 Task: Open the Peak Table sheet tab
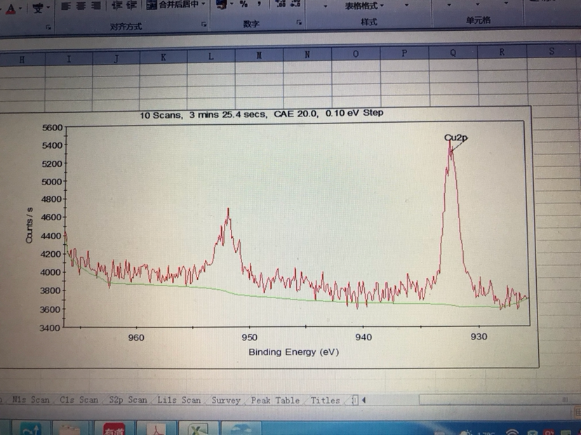coord(275,401)
